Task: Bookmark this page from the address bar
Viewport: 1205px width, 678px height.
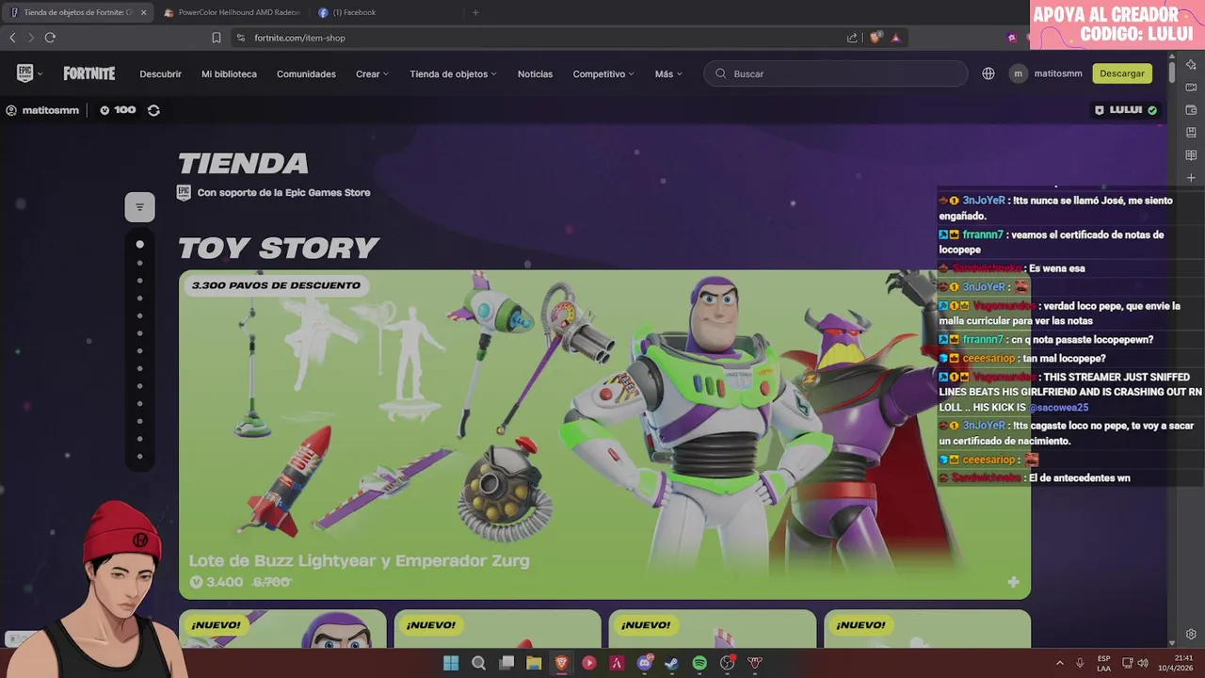Action: [x=217, y=38]
